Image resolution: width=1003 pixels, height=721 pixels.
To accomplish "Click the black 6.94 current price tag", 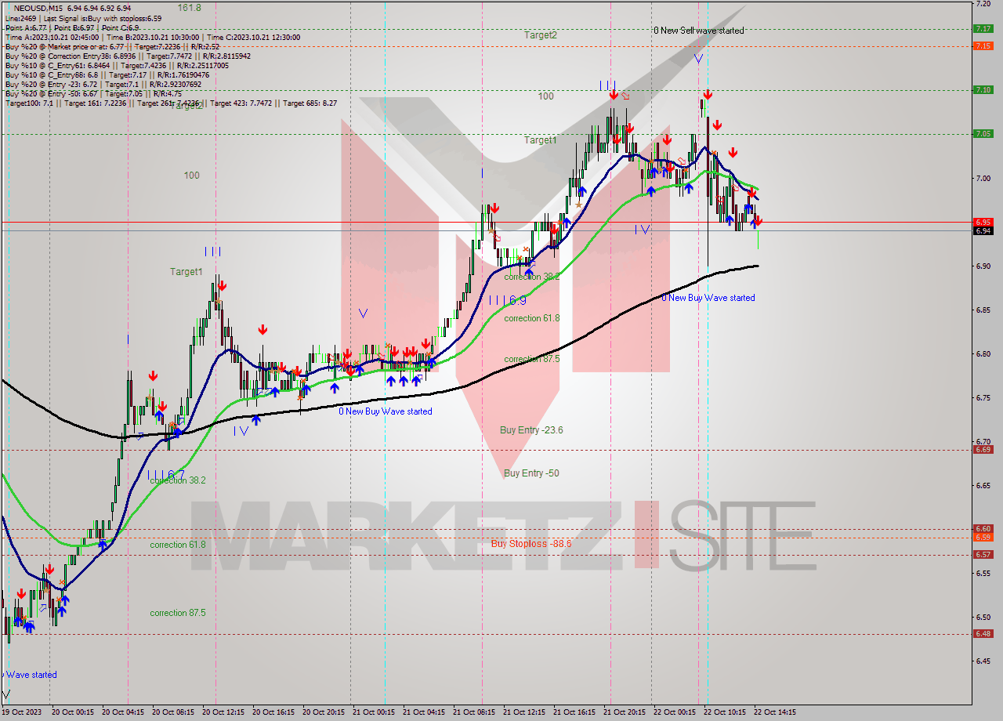I will [983, 230].
